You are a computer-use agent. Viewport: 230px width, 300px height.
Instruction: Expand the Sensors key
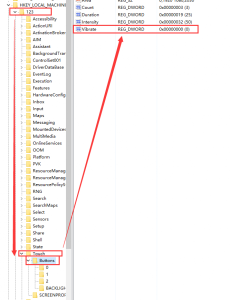tap(21, 219)
